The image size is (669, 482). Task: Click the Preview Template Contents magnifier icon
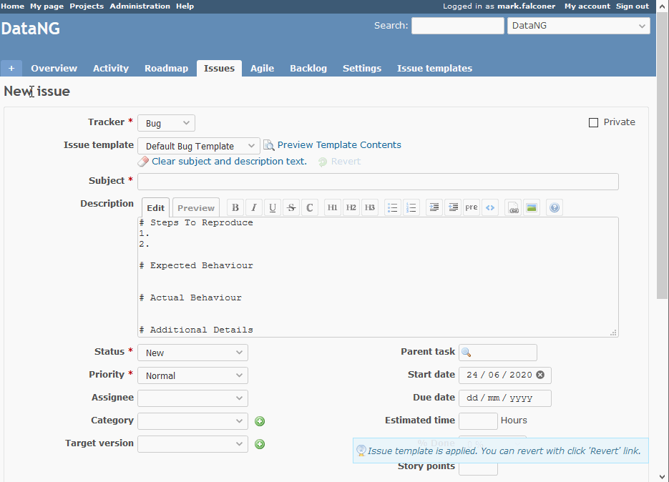point(269,145)
